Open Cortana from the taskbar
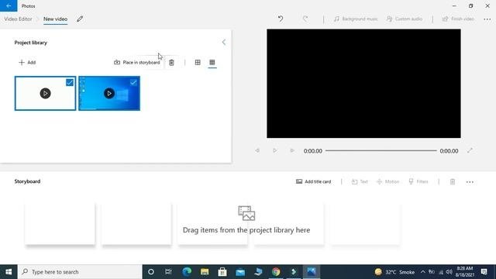496x279 pixels. tap(151, 272)
